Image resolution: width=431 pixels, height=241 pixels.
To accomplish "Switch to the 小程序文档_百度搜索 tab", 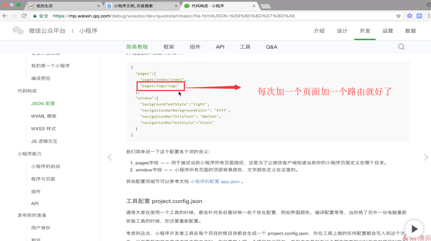I will [x=142, y=6].
